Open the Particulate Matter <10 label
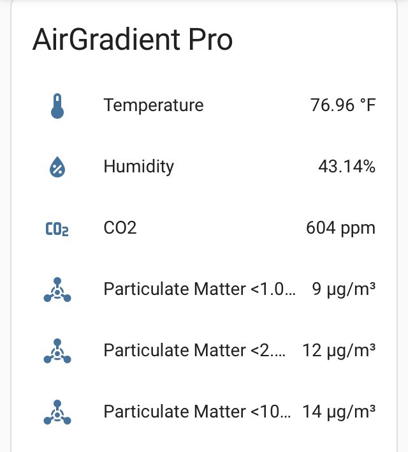This screenshot has height=452, width=408. 197,411
